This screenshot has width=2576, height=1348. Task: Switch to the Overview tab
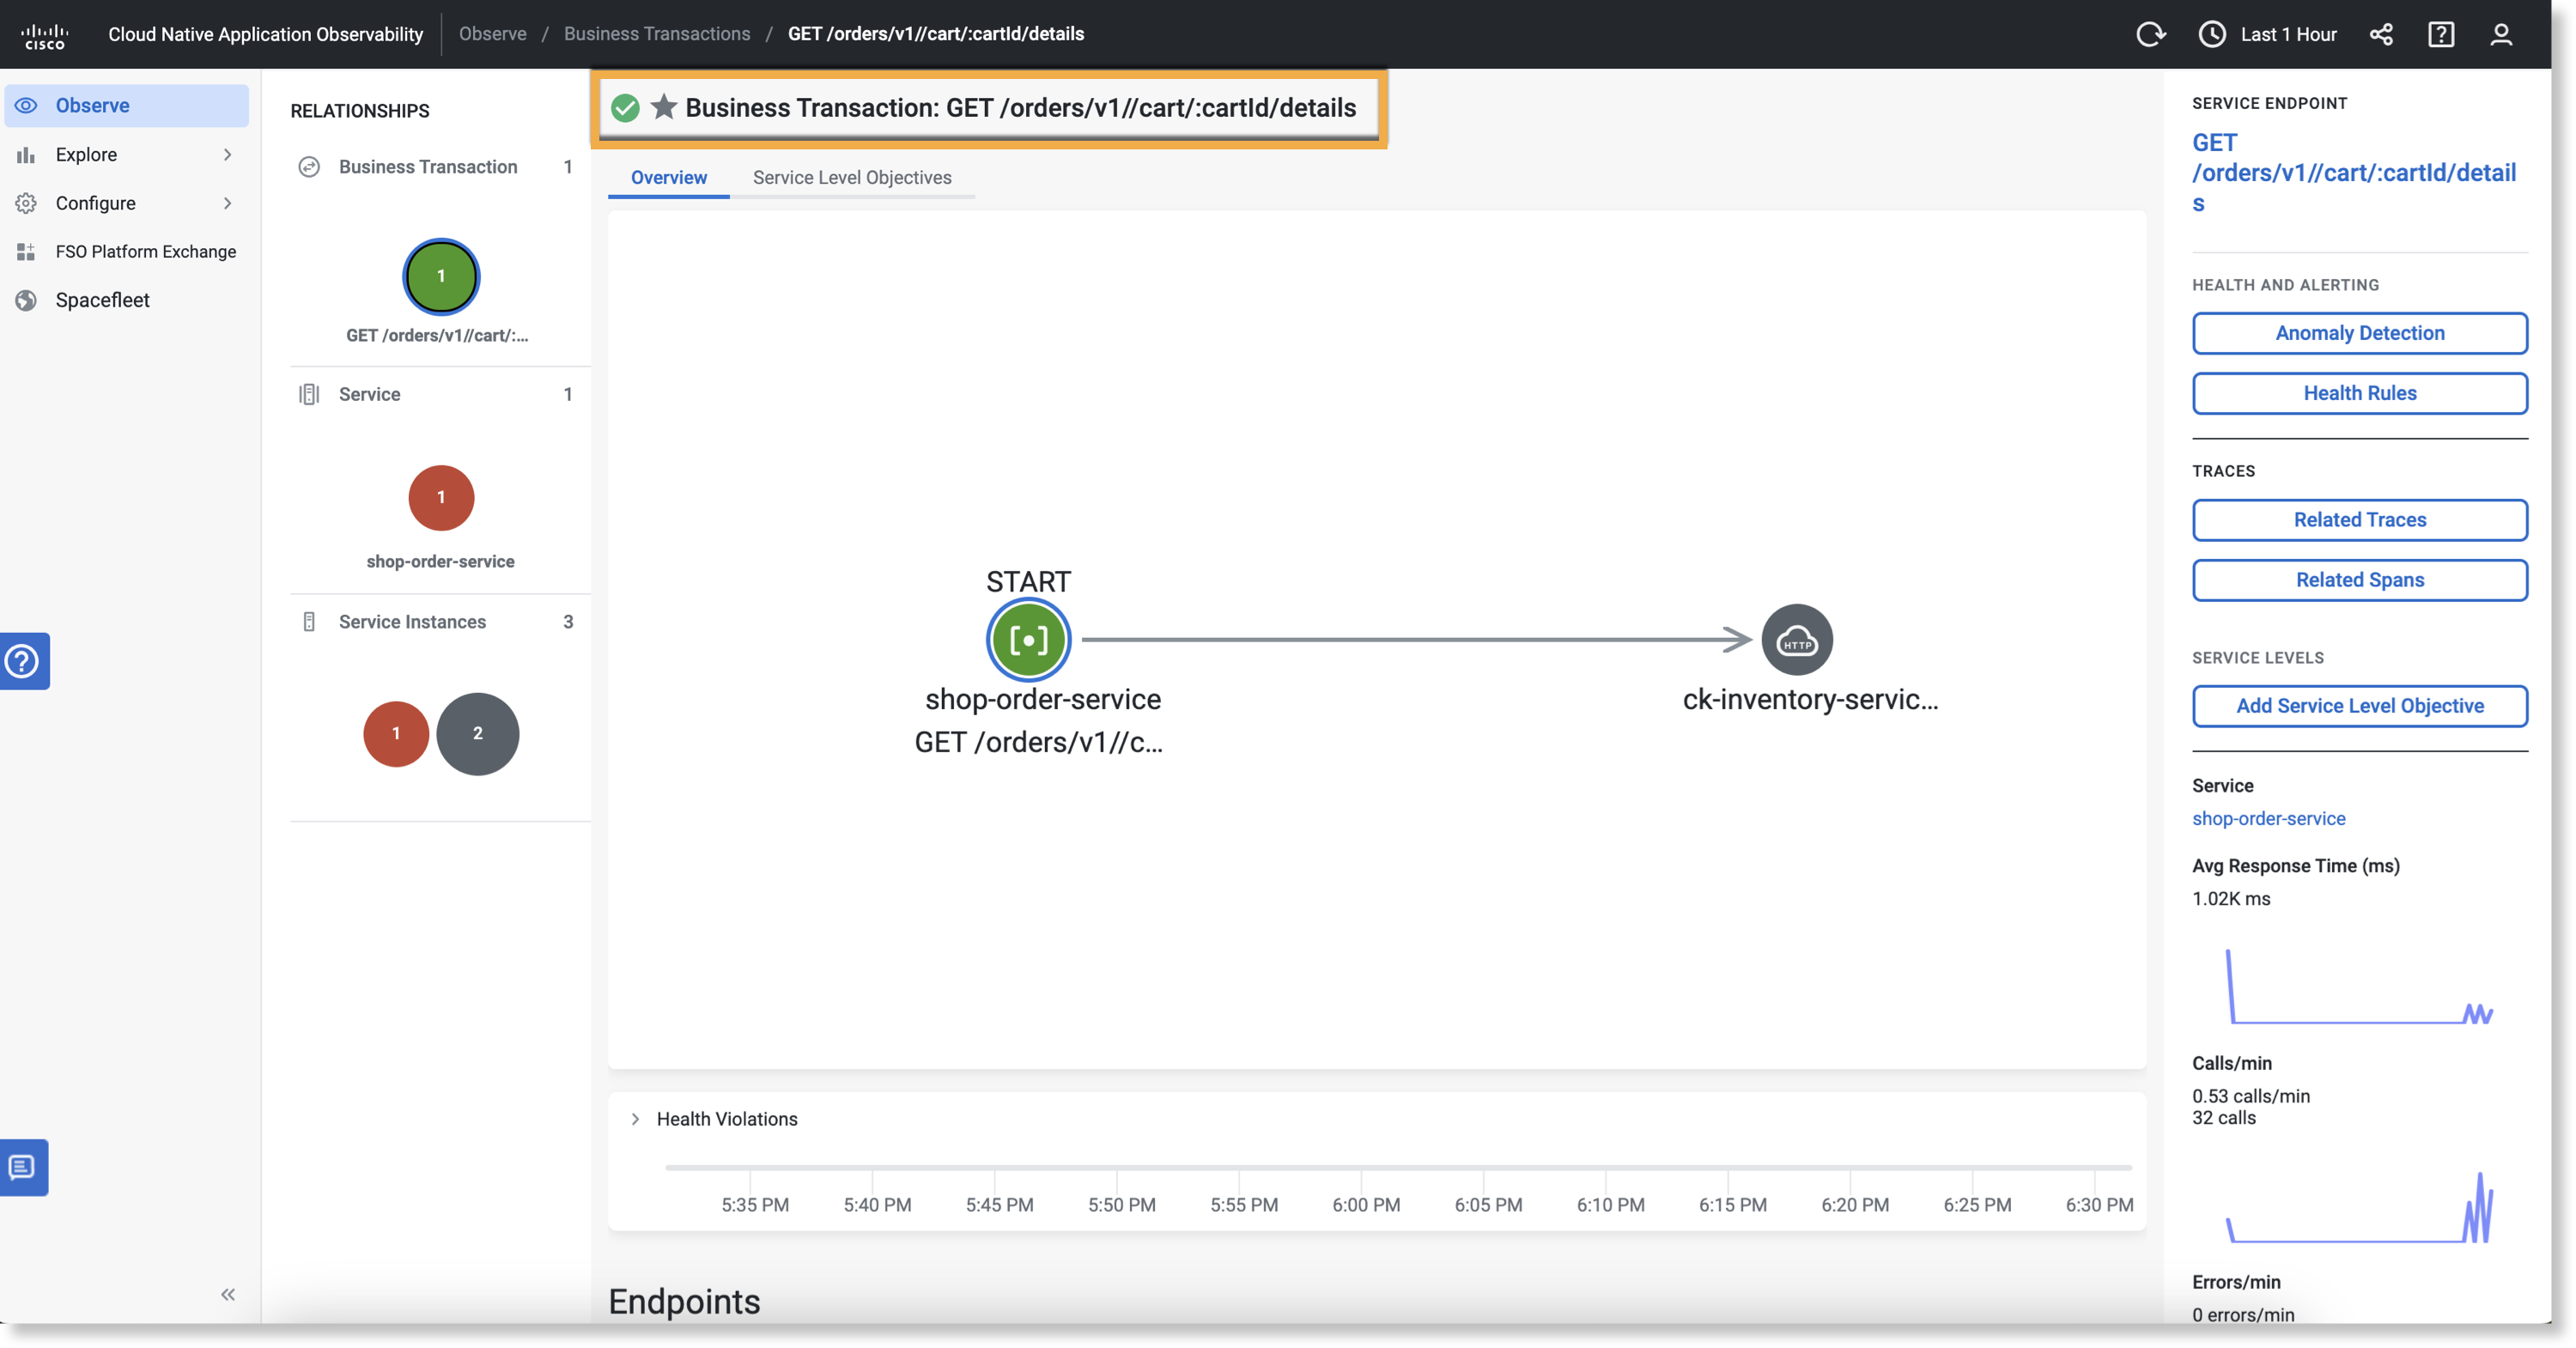click(668, 177)
